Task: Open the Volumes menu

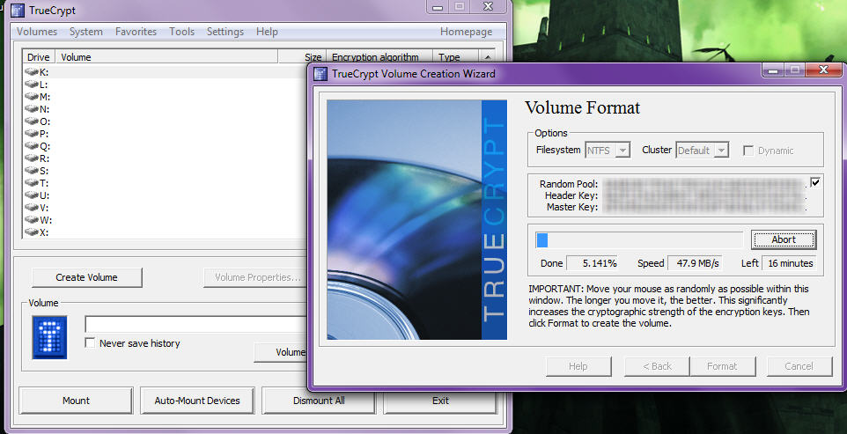Action: [37, 32]
